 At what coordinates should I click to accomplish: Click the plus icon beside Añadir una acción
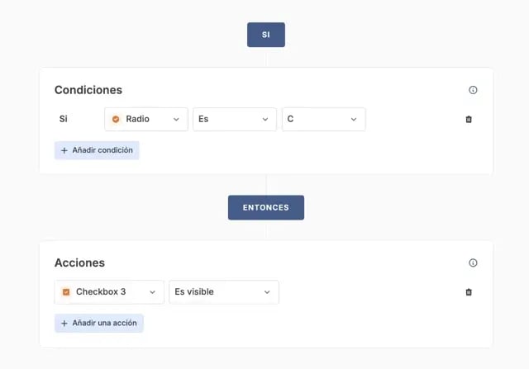pyautogui.click(x=64, y=323)
